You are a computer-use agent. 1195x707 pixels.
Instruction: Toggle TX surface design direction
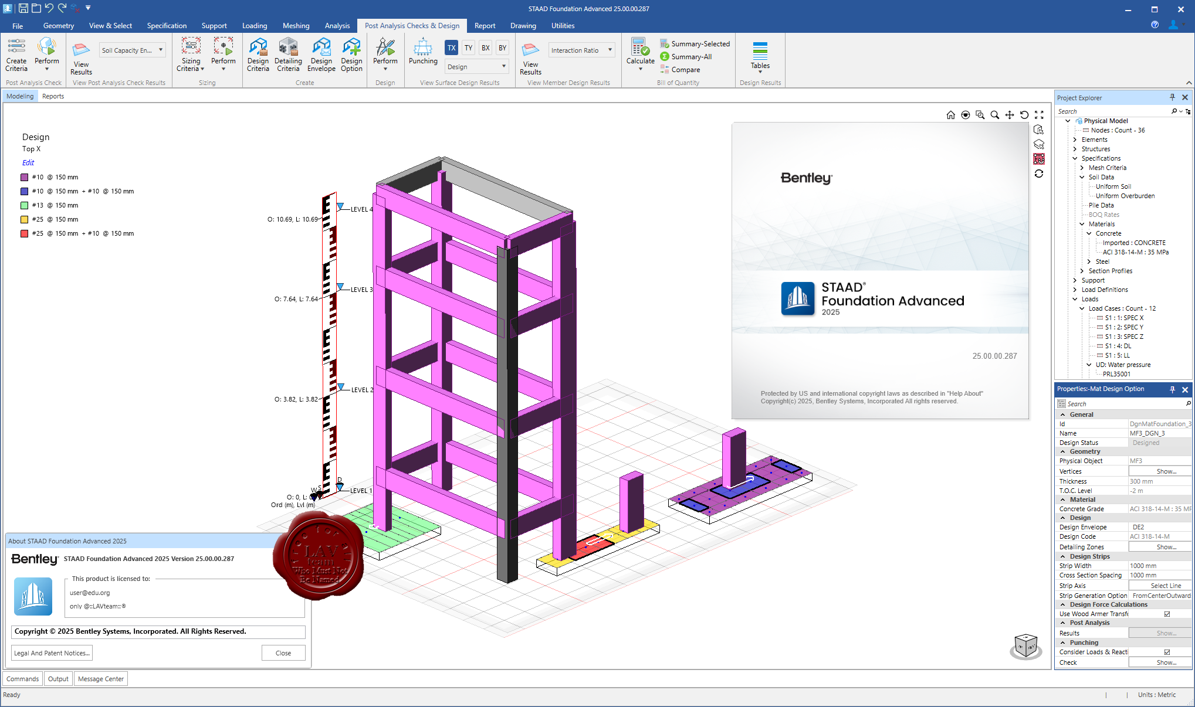(x=451, y=48)
